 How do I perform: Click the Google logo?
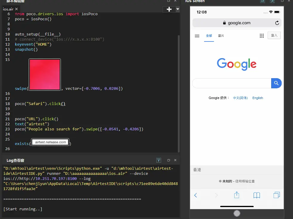(237, 64)
